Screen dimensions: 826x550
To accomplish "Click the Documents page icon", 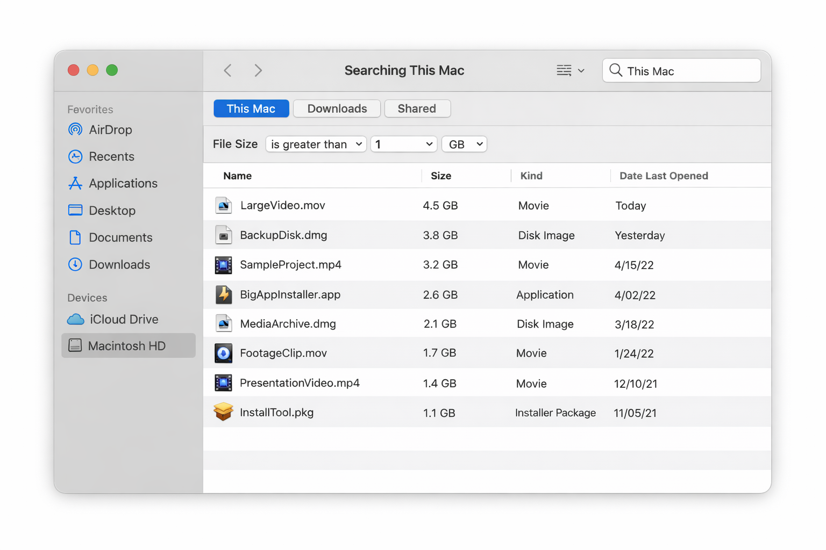I will (x=75, y=237).
